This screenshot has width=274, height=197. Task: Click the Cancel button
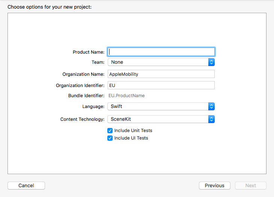pos(26,185)
